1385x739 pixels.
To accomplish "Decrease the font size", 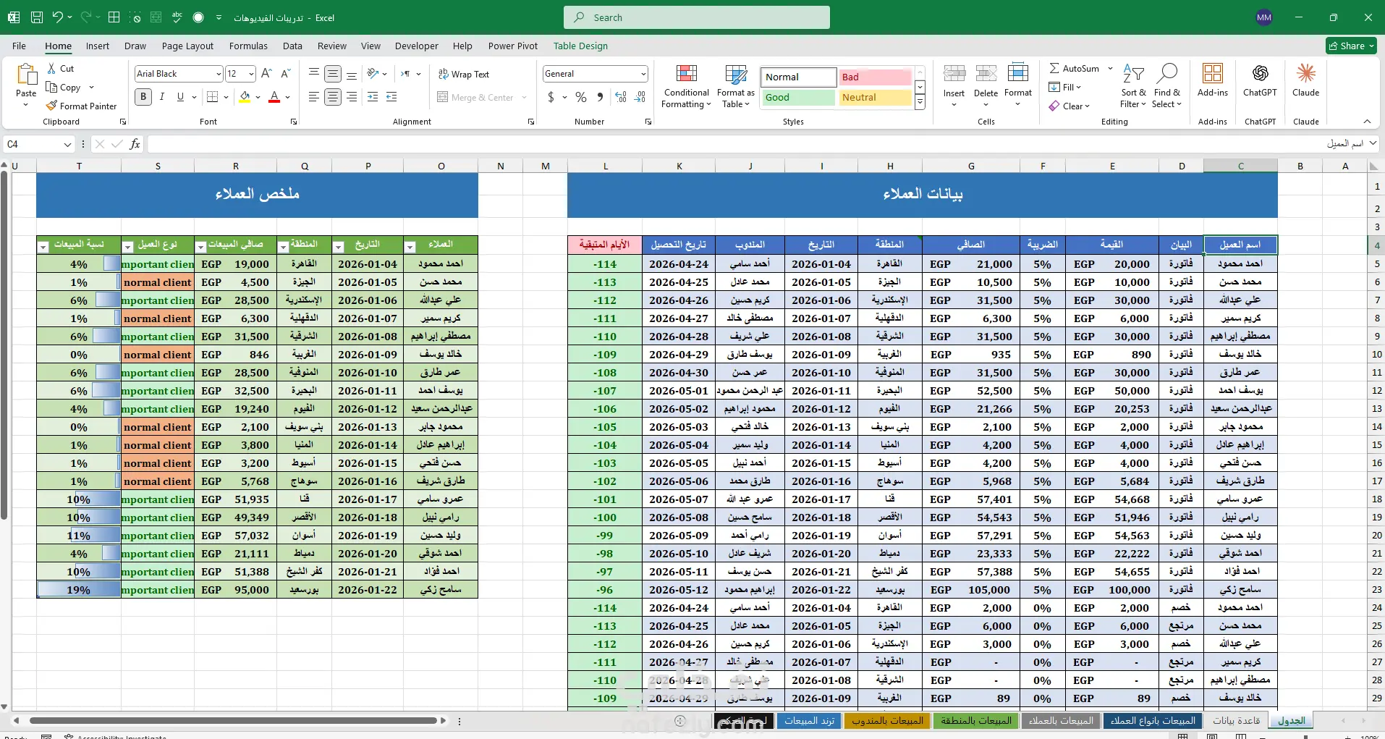I will click(x=286, y=74).
